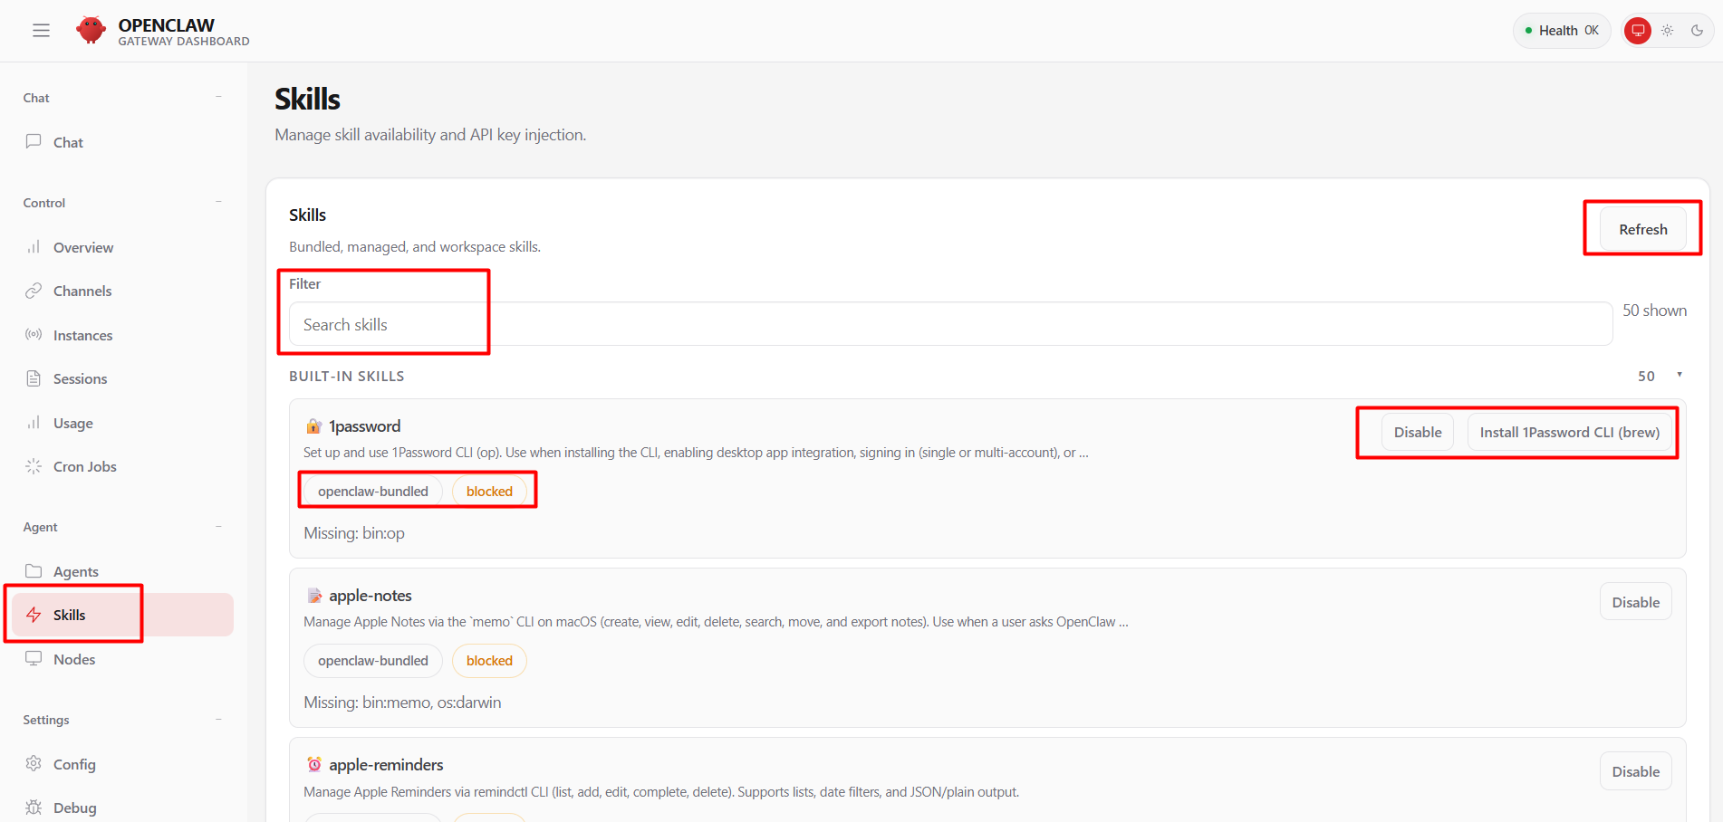Screen dimensions: 1723x822
Task: Toggle the hamburger sidebar menu
Action: click(x=41, y=31)
